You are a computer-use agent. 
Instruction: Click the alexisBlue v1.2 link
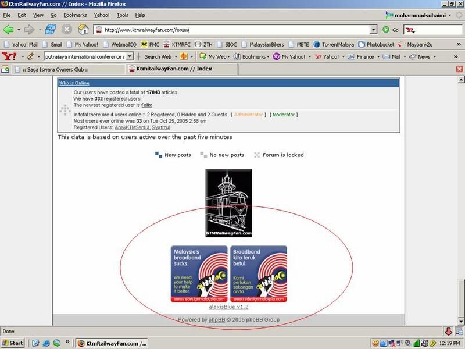[x=228, y=307]
